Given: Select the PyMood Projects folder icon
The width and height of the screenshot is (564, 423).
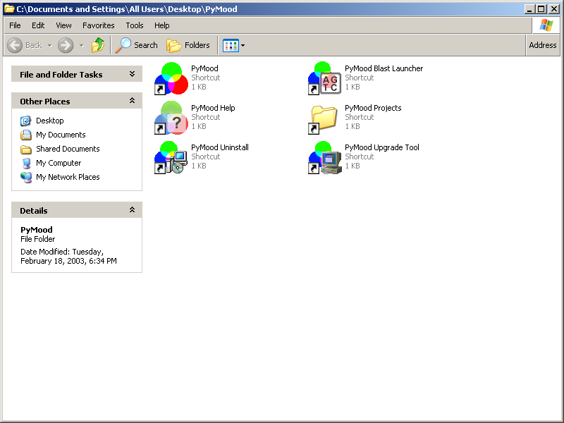Looking at the screenshot, I should tap(324, 119).
